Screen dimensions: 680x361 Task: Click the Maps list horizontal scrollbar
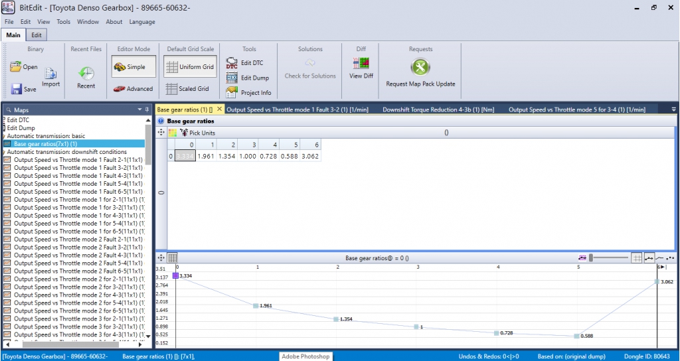pos(74,344)
